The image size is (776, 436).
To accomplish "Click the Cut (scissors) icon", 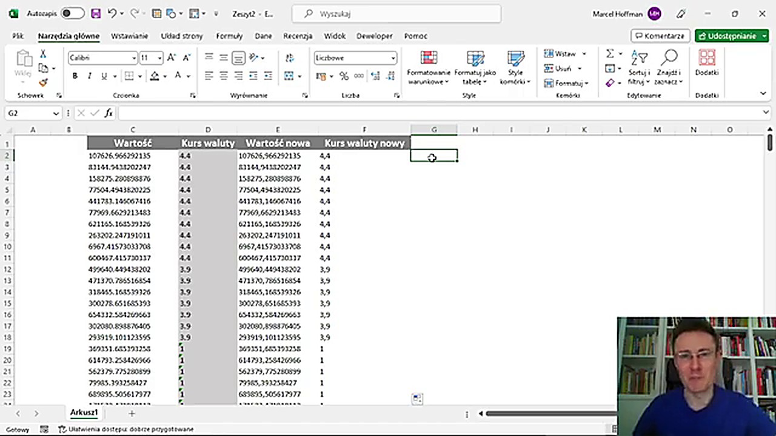I will [43, 54].
